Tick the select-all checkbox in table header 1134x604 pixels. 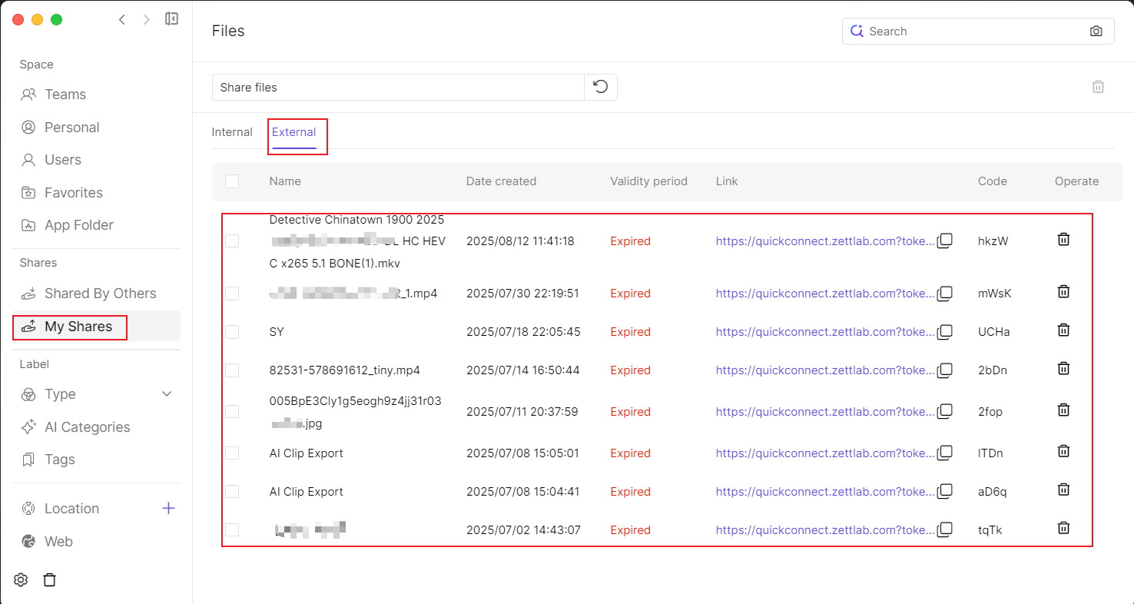(232, 181)
